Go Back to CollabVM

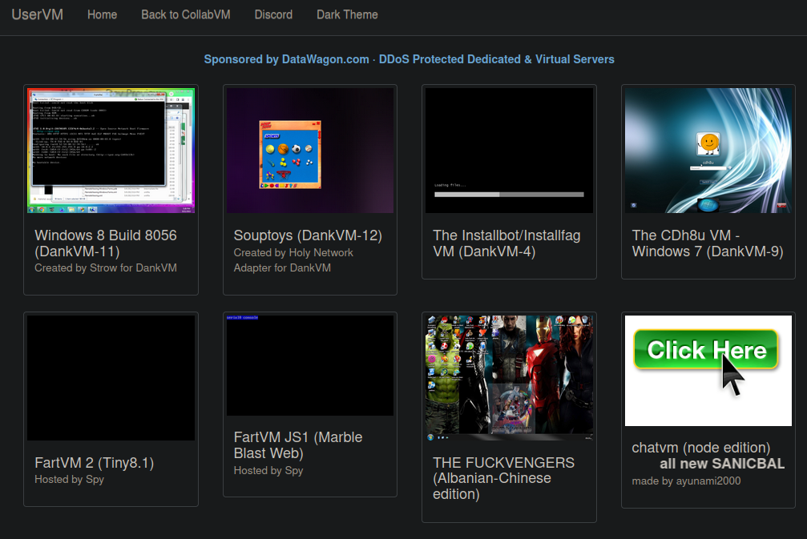coord(185,14)
